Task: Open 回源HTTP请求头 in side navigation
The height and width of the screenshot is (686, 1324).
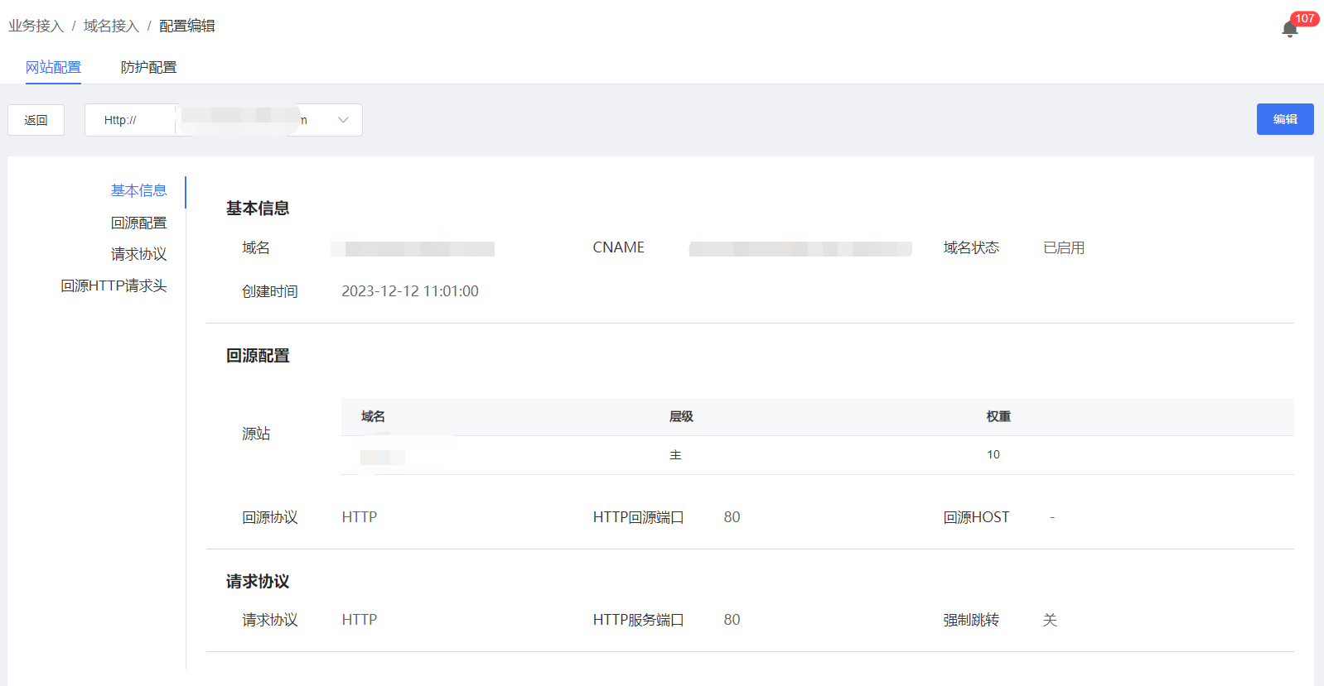Action: [114, 285]
